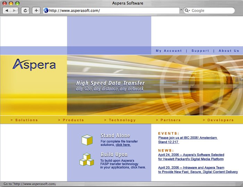243x187 pixels.
Task: Open the Partners navigation item
Action: [168, 120]
